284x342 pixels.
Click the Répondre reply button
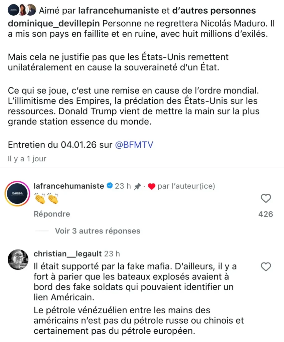click(x=52, y=214)
